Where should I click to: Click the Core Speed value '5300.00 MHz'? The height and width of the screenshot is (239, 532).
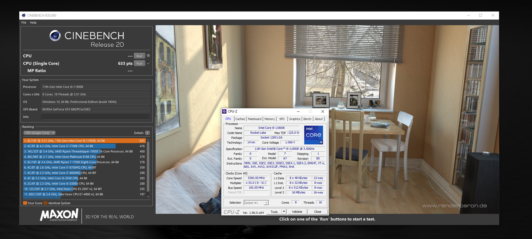(256, 178)
